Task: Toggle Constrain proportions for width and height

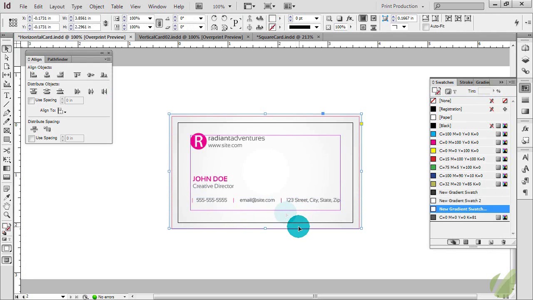Action: [x=106, y=23]
